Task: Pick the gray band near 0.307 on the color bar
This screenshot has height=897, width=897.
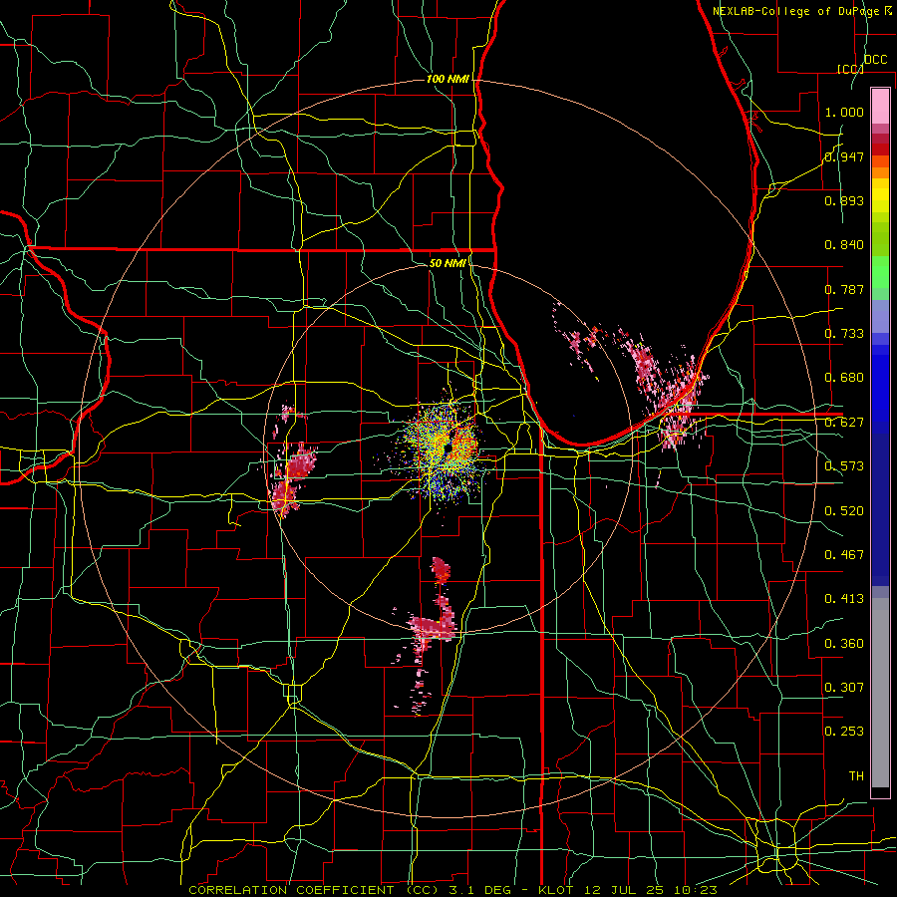Action: (x=880, y=693)
